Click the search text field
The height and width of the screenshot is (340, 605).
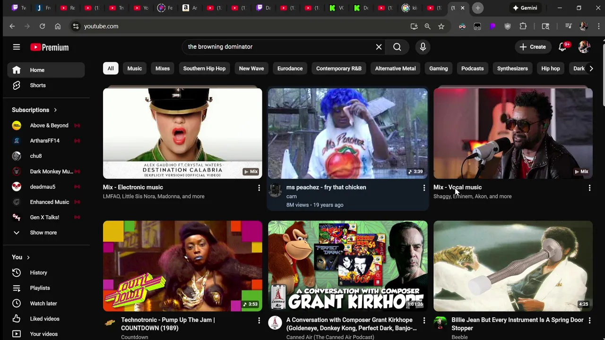(279, 47)
